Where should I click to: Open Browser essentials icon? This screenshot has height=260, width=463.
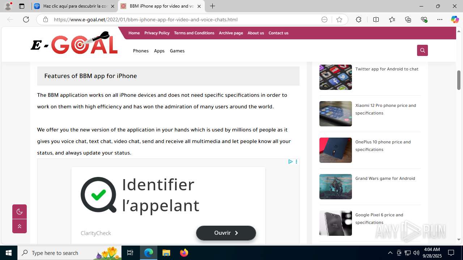(424, 19)
